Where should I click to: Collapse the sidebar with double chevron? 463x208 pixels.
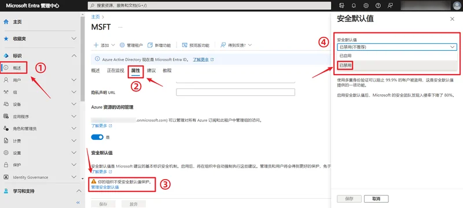[78, 203]
